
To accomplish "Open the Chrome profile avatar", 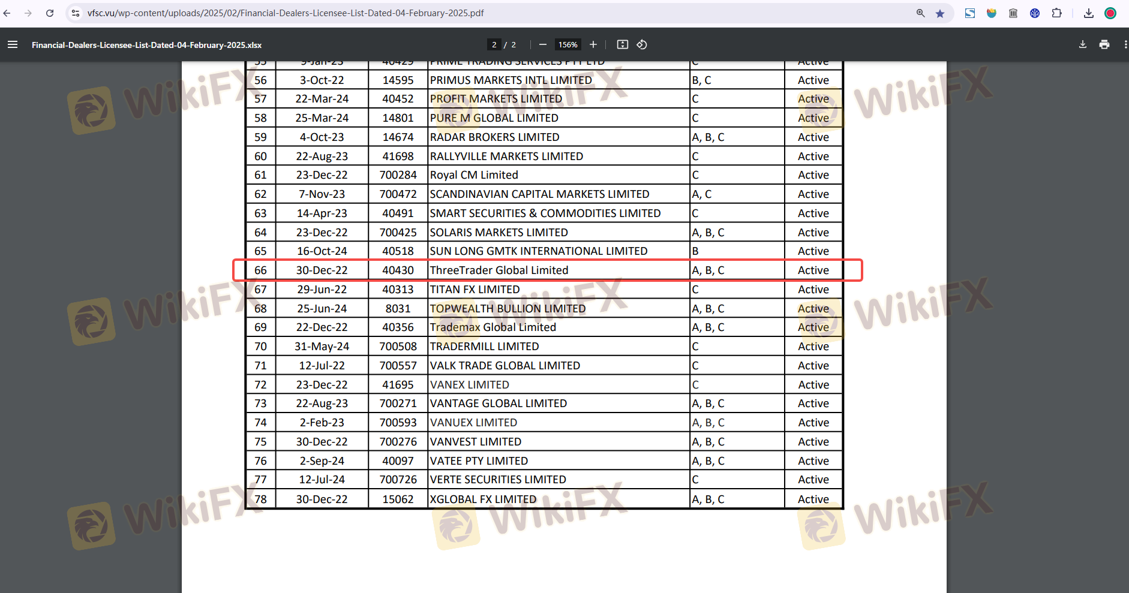I will [1110, 13].
